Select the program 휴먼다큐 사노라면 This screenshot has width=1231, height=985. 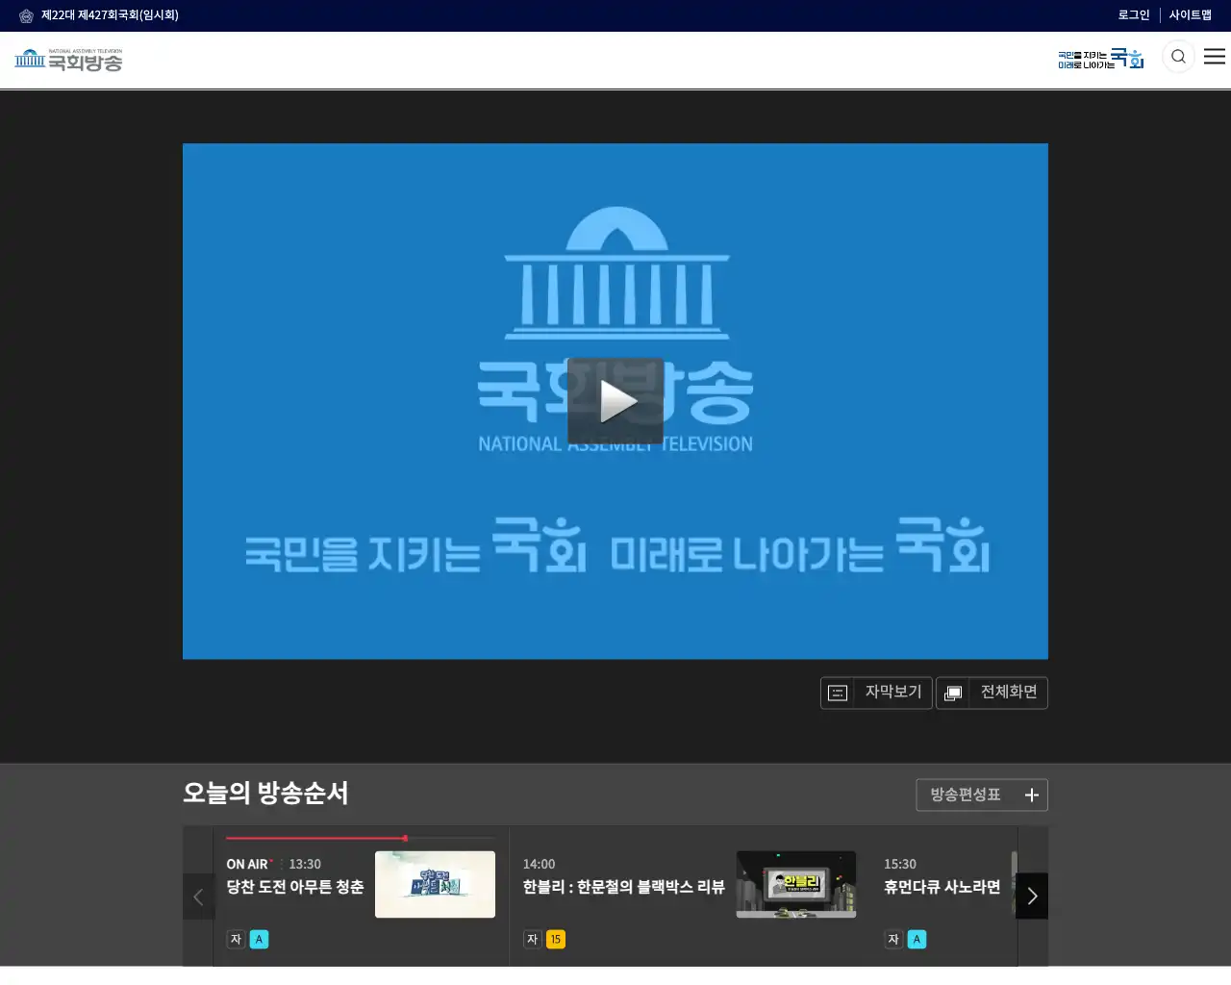(x=942, y=887)
